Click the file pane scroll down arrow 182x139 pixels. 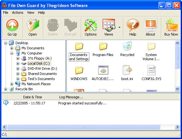(177, 89)
